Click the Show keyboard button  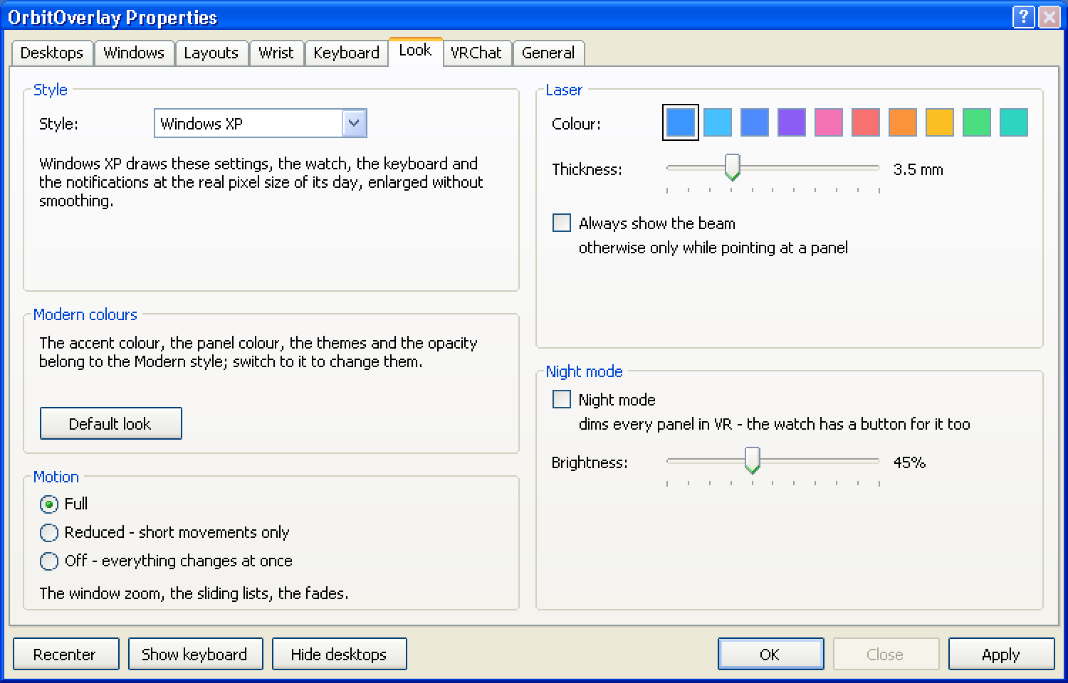coord(196,654)
